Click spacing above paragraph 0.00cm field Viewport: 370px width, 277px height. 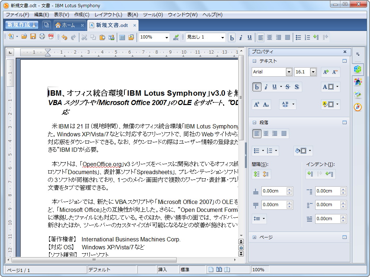[274, 191]
